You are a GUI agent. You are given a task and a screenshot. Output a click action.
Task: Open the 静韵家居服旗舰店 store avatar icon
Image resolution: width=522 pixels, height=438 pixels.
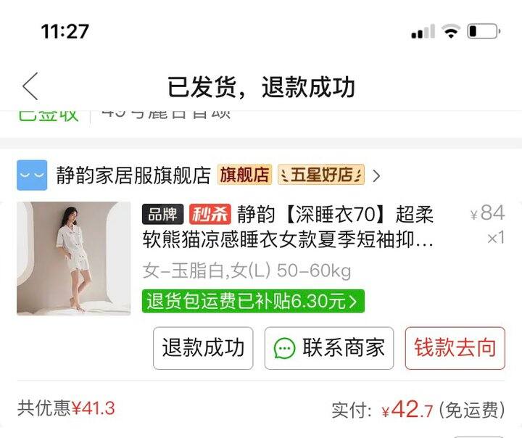click(32, 175)
